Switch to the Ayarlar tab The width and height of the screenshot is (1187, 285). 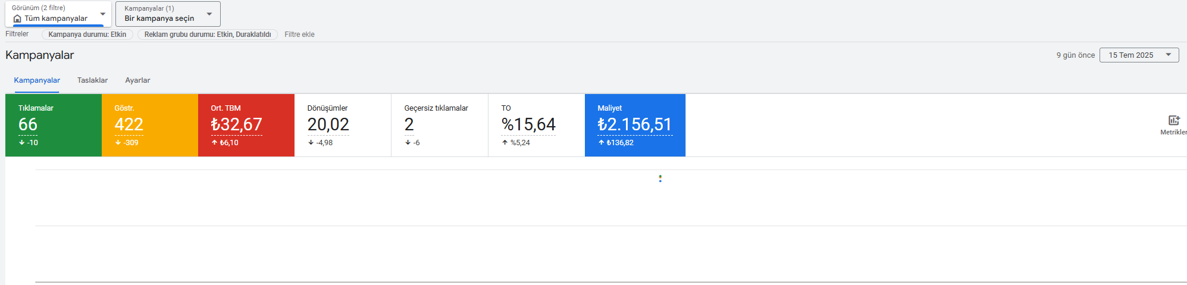point(137,80)
